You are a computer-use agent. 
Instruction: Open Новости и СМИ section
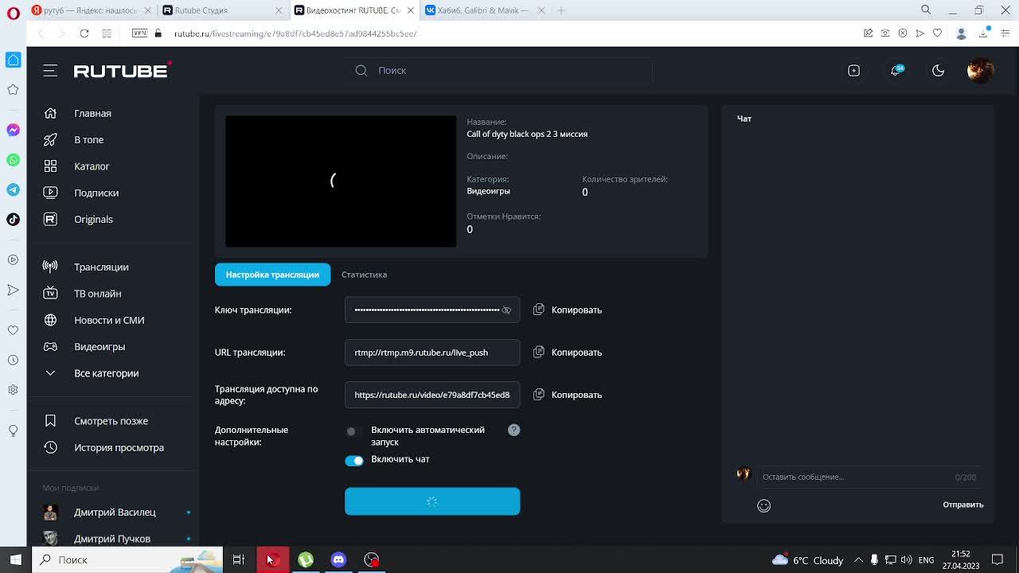pyautogui.click(x=109, y=320)
